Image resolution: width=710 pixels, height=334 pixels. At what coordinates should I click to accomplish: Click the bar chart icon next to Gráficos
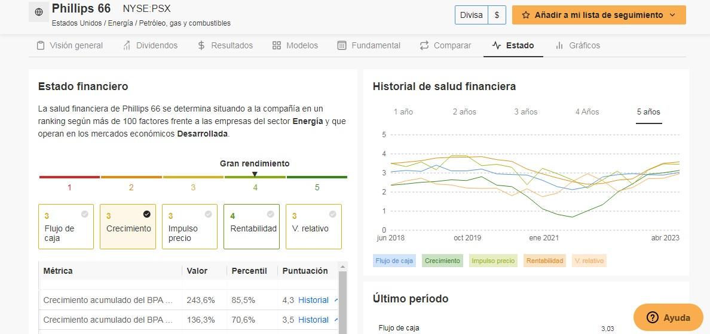(x=559, y=45)
